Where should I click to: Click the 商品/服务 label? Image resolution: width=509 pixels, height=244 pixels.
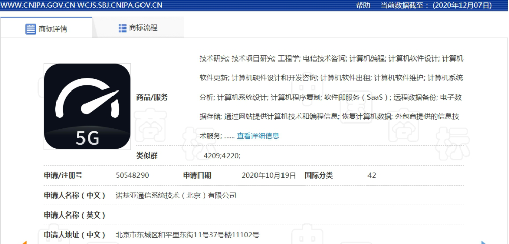[x=152, y=97]
